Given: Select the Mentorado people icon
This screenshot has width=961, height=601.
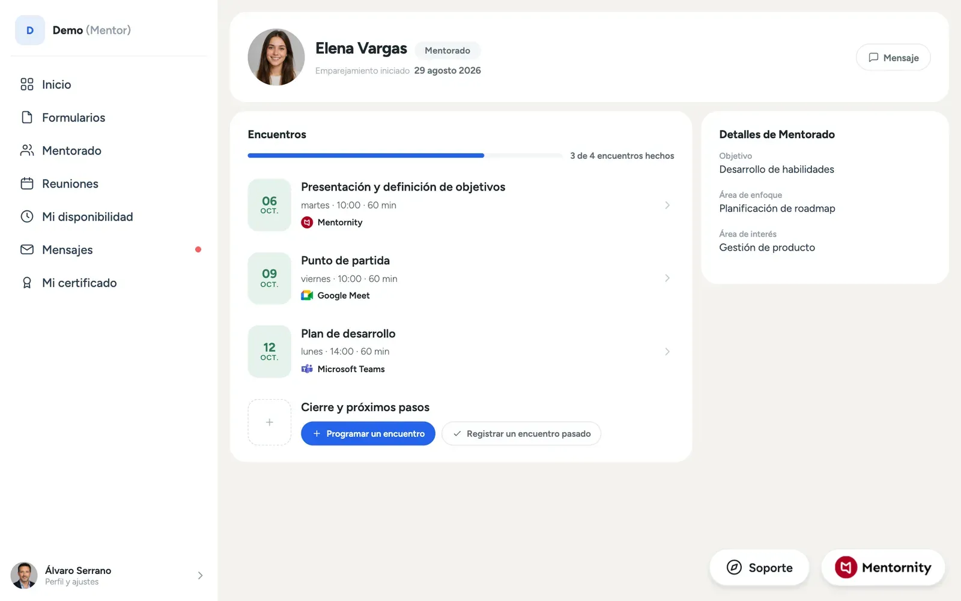Looking at the screenshot, I should click(x=27, y=150).
